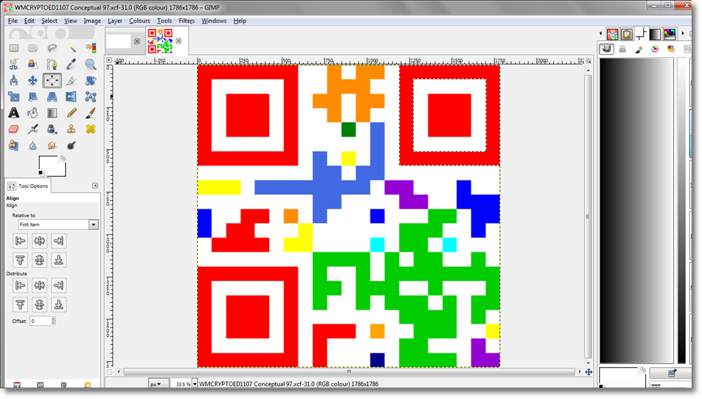Select the Ellipse Select tool
Image resolution: width=702 pixels, height=399 pixels.
pos(32,48)
